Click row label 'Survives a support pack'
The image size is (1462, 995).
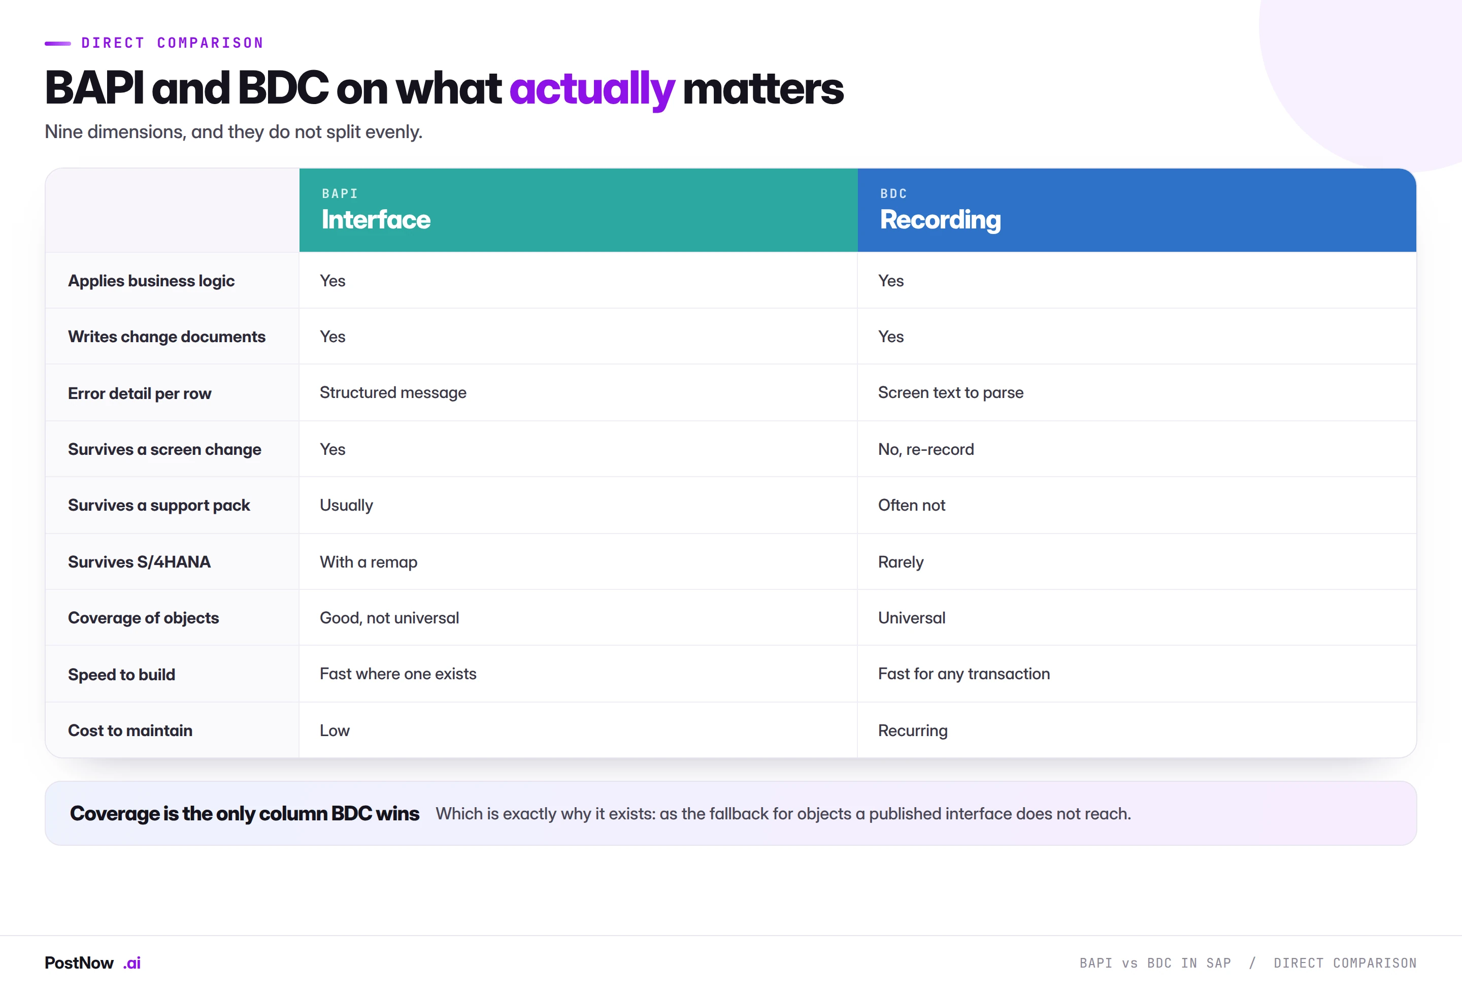pyautogui.click(x=158, y=505)
